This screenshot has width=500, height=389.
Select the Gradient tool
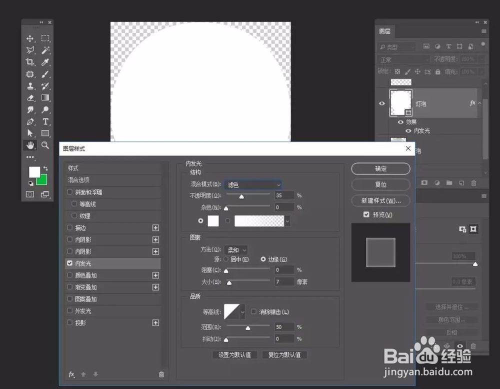[x=44, y=97]
